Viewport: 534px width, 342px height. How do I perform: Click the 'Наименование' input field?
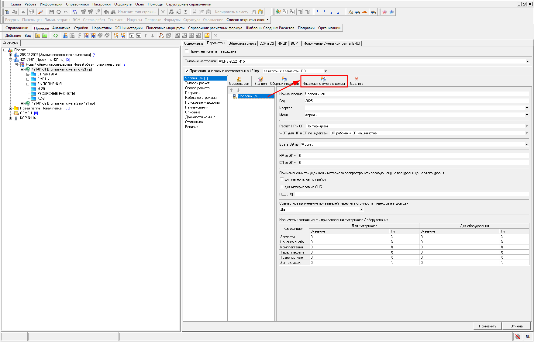coord(416,94)
